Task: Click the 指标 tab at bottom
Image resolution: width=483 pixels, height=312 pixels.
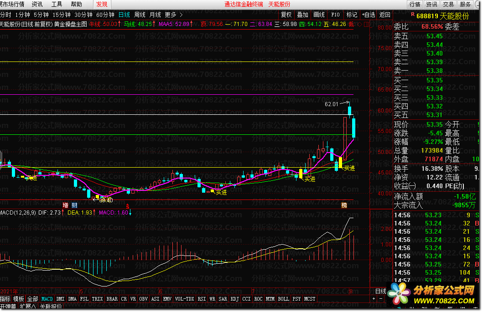Action: point(5,299)
